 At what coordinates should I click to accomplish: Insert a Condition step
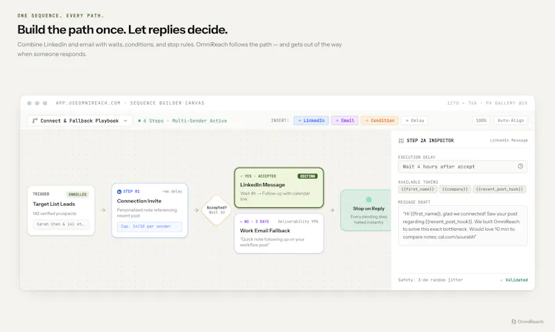[x=379, y=121]
